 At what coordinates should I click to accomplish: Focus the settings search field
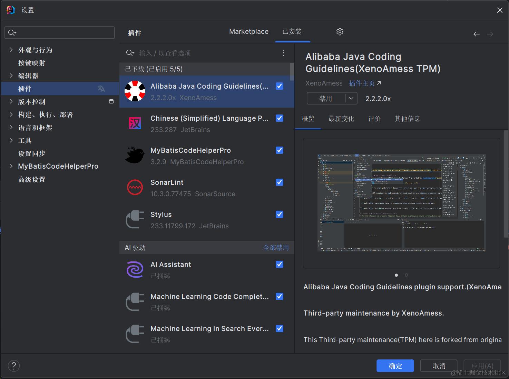point(60,33)
